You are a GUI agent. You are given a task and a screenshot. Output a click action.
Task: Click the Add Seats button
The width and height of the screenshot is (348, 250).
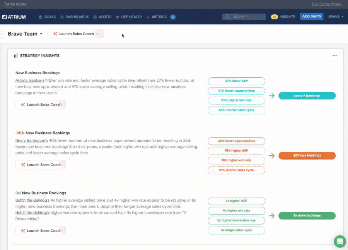312,16
